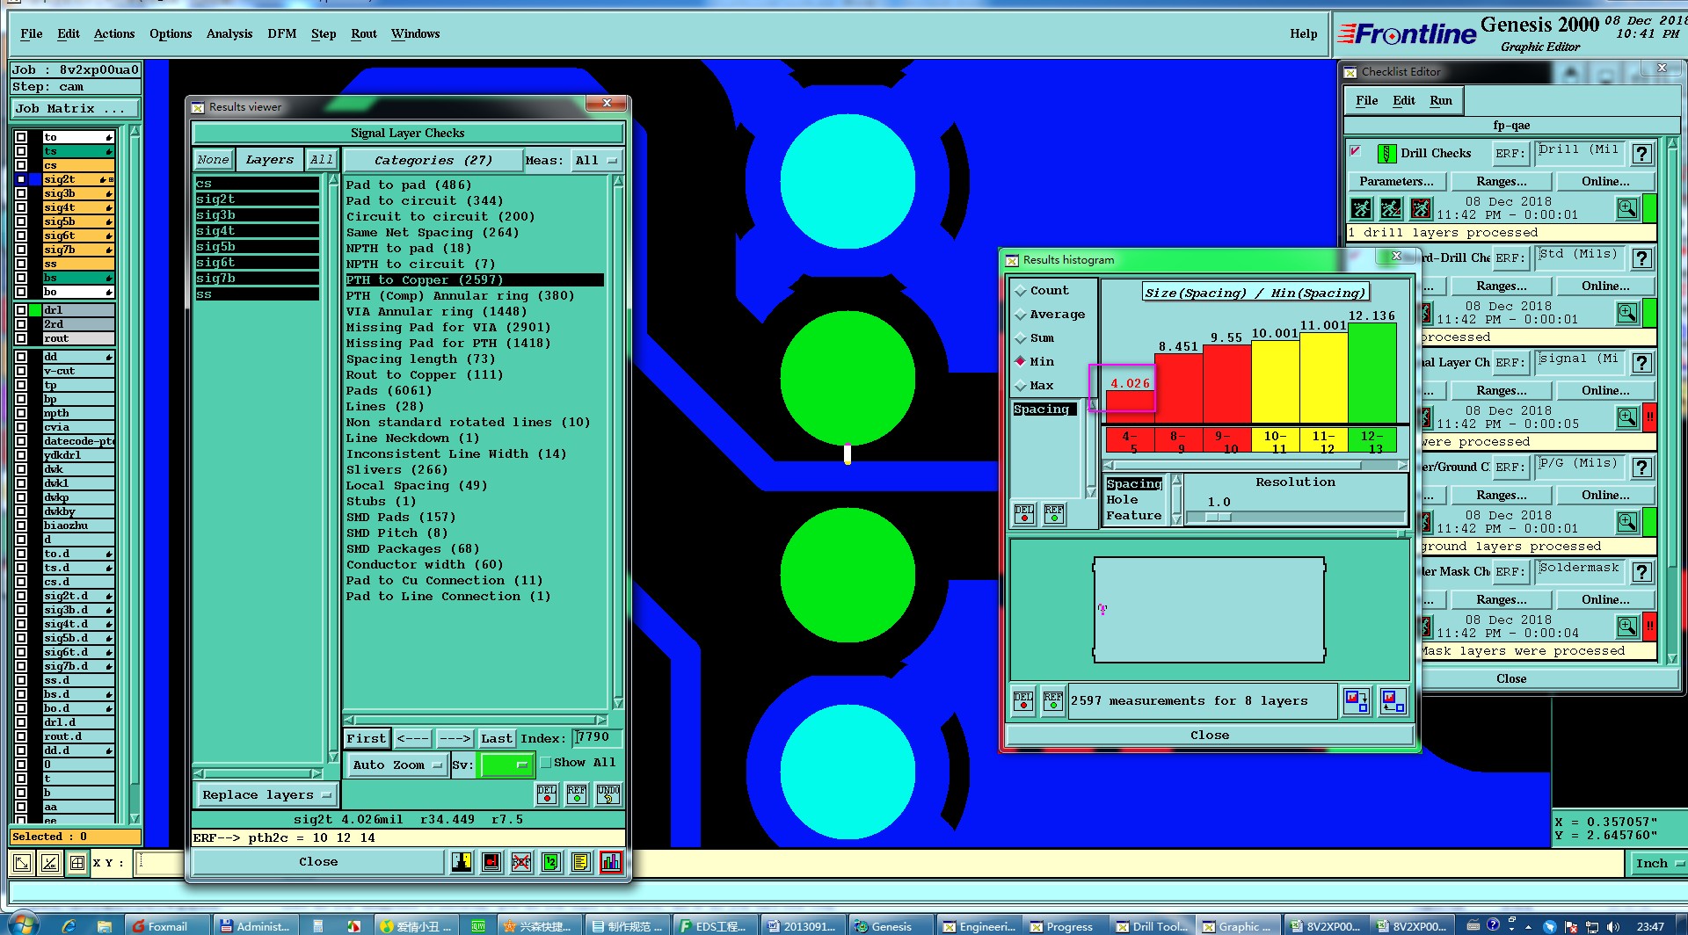Open the Sv green severity dropdown

(506, 765)
